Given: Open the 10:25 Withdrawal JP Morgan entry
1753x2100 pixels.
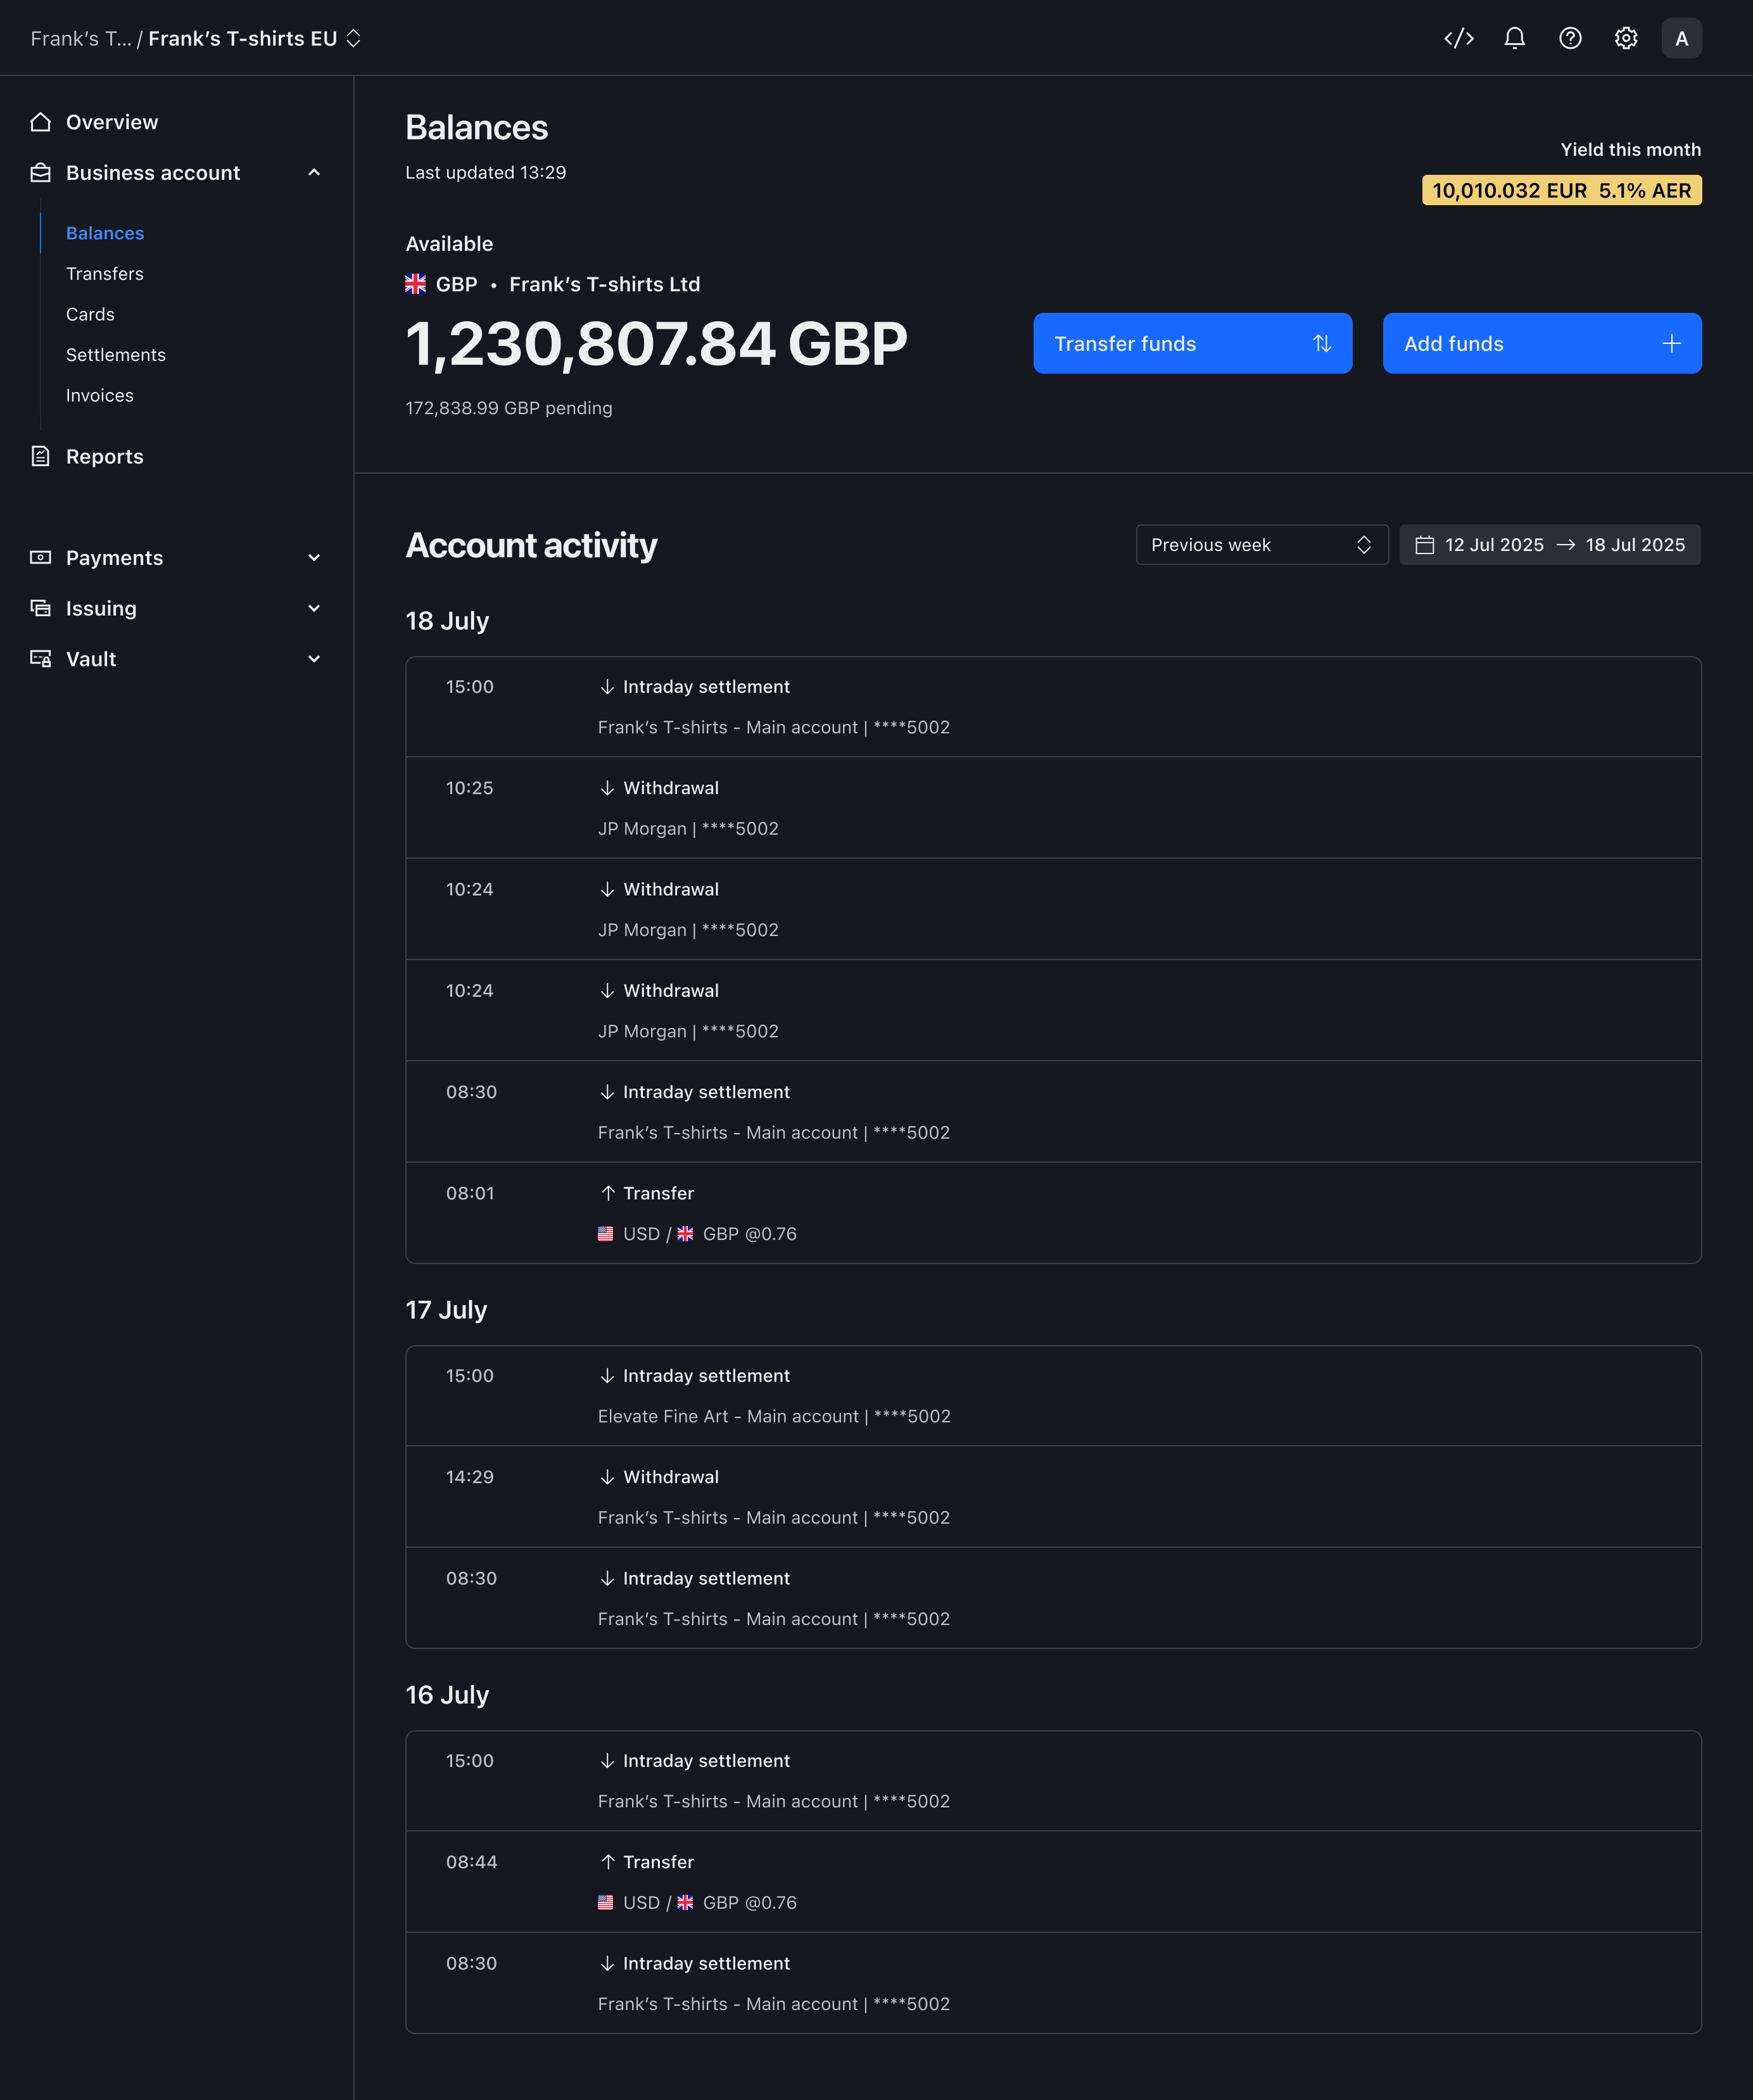Looking at the screenshot, I should (x=1053, y=808).
